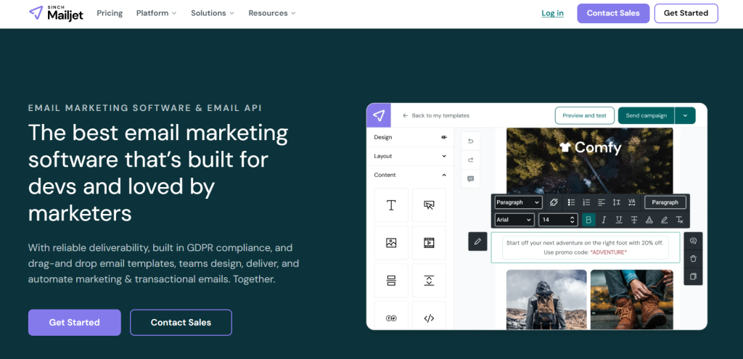Click the remove link icon in toolbar
743x359 pixels.
coord(554,202)
